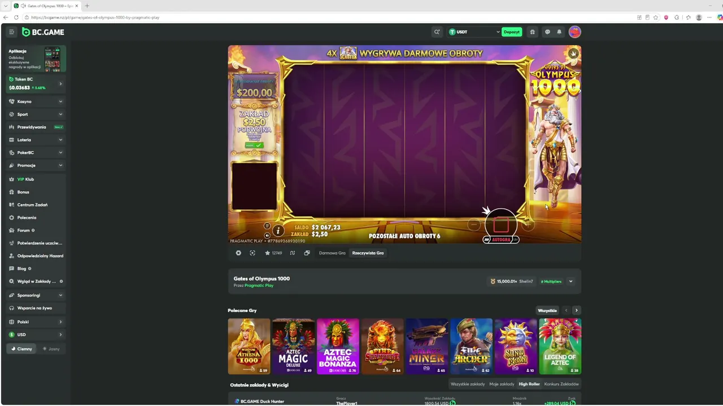Open the chat bubble icon
The width and height of the screenshot is (723, 406).
coord(547,32)
